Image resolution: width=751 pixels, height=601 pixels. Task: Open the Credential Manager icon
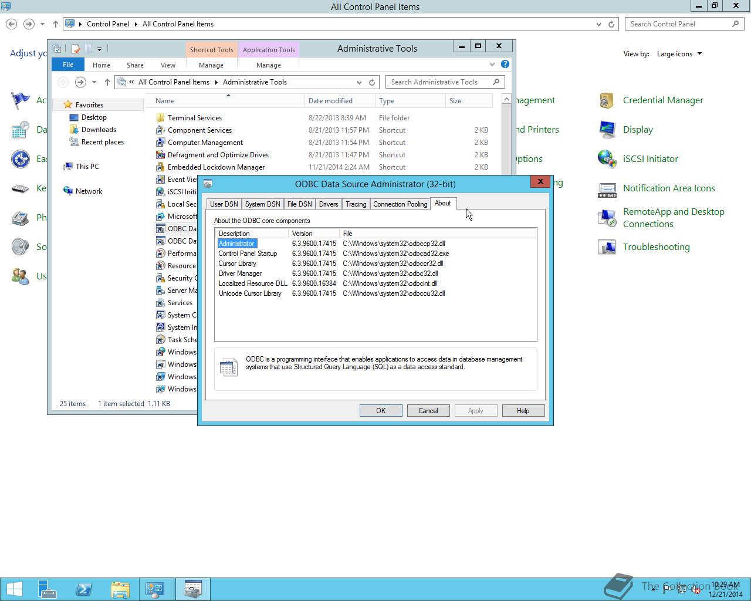coord(607,100)
